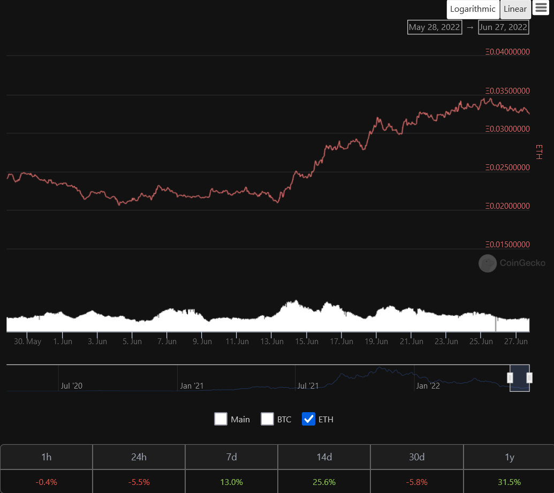Switch chart to Linear scale
Viewport: 554px width, 493px height.
coord(515,9)
